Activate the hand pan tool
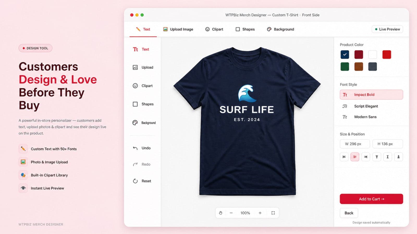Screen dimensions: 417x234 point(220,213)
